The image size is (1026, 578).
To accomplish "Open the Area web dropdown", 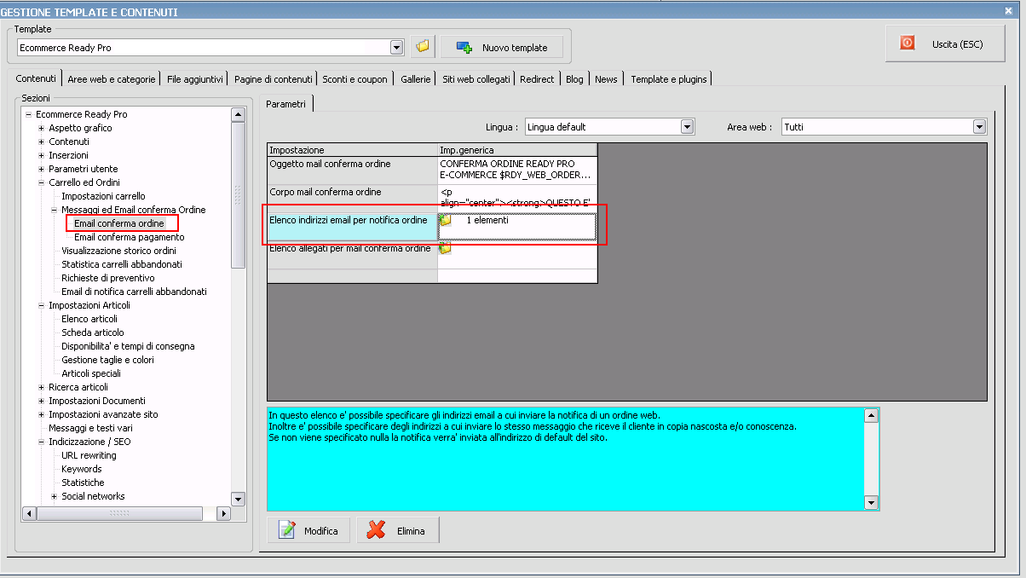I will [x=980, y=127].
